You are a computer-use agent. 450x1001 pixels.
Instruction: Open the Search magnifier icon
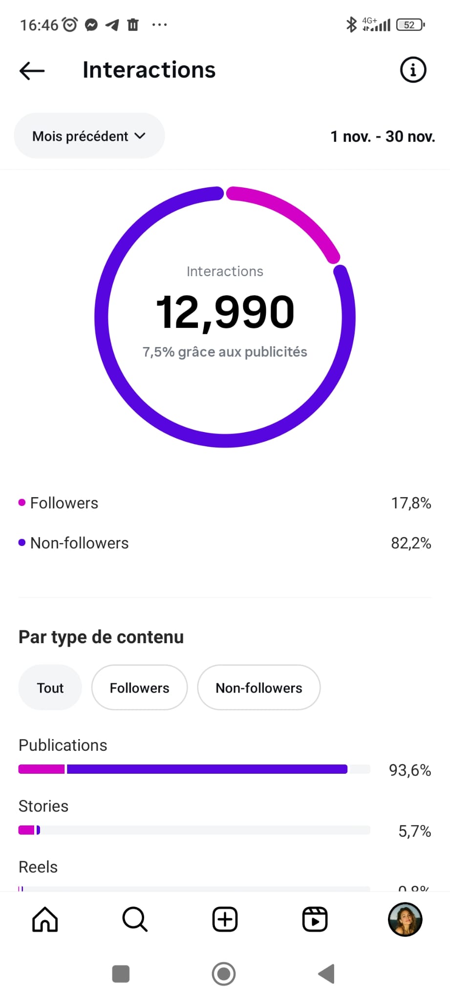(x=135, y=919)
